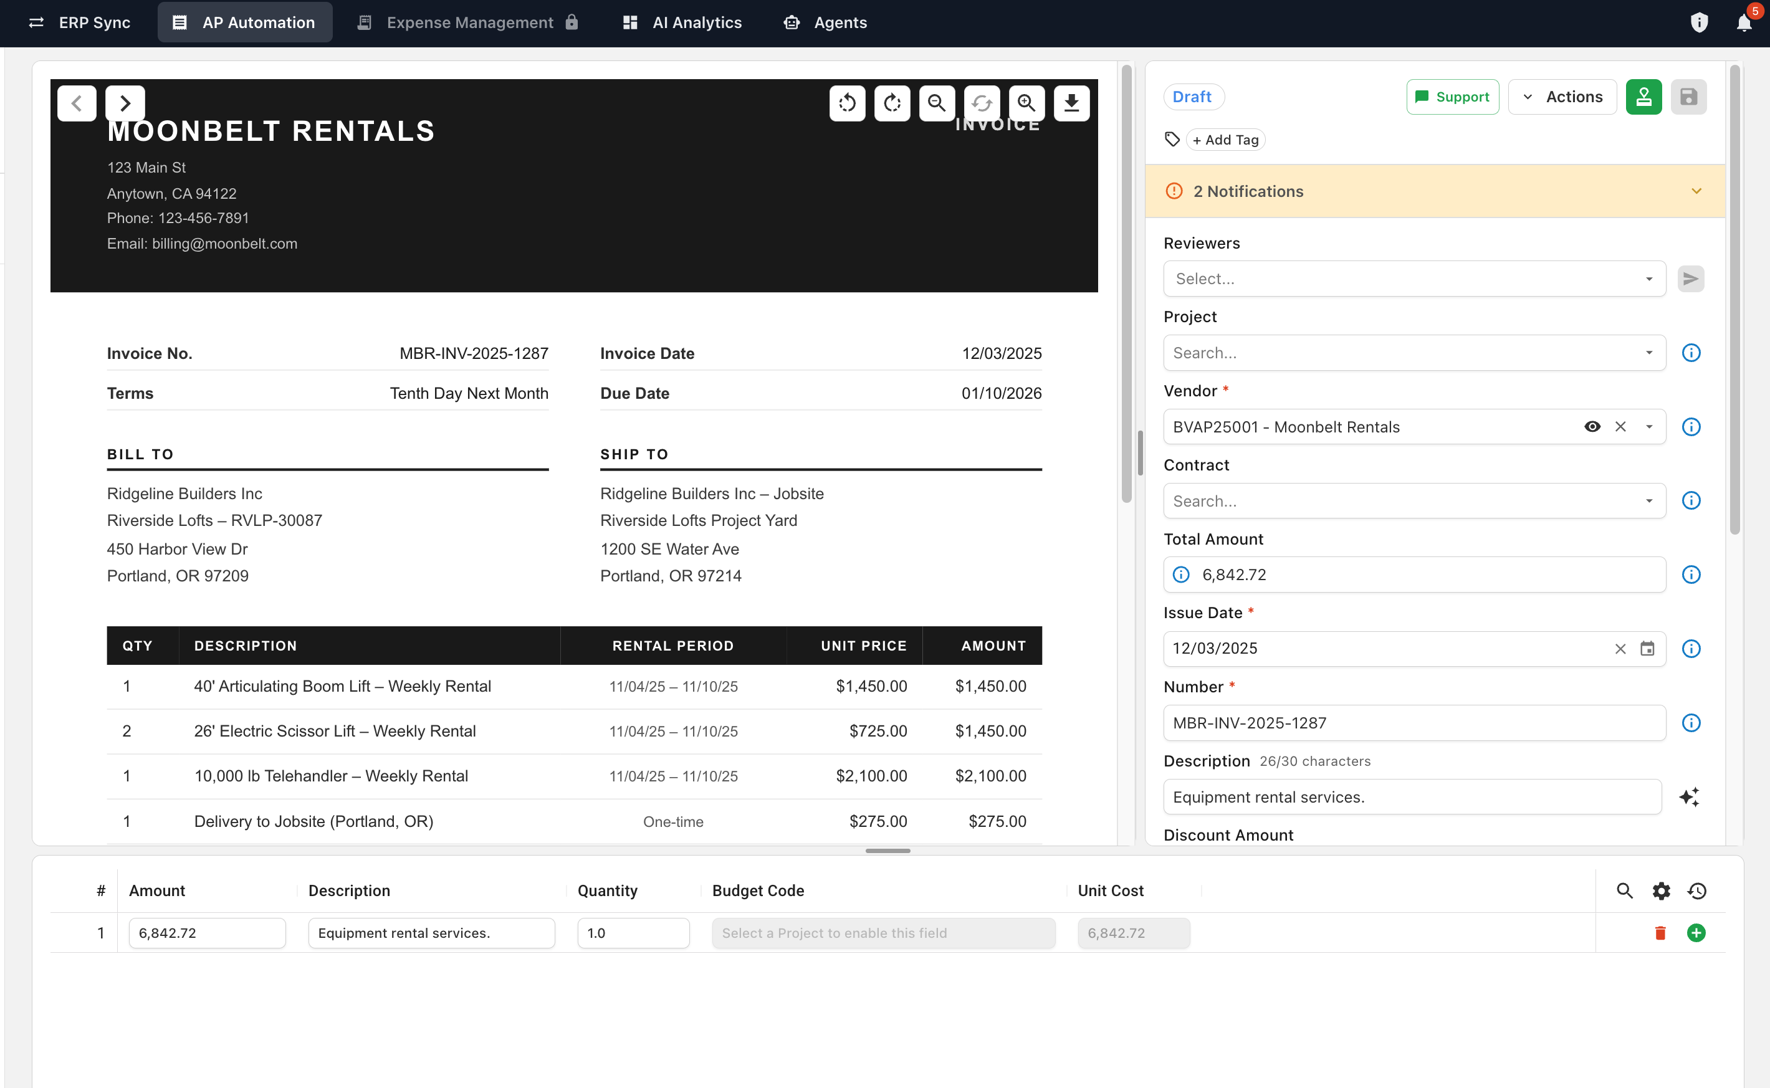The image size is (1770, 1088).
Task: Clear the selected Vendor
Action: [x=1620, y=427]
